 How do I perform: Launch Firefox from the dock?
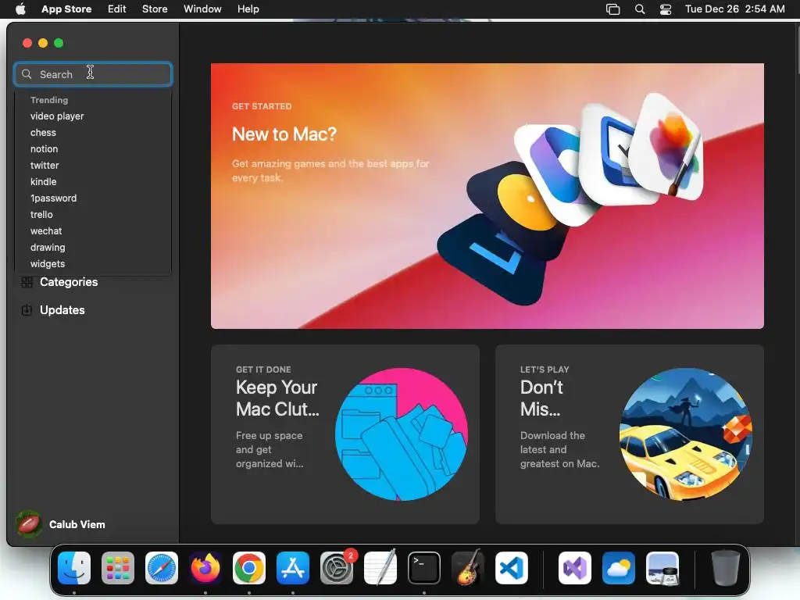(205, 568)
